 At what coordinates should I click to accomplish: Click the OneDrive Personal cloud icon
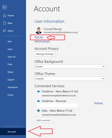(39, 101)
